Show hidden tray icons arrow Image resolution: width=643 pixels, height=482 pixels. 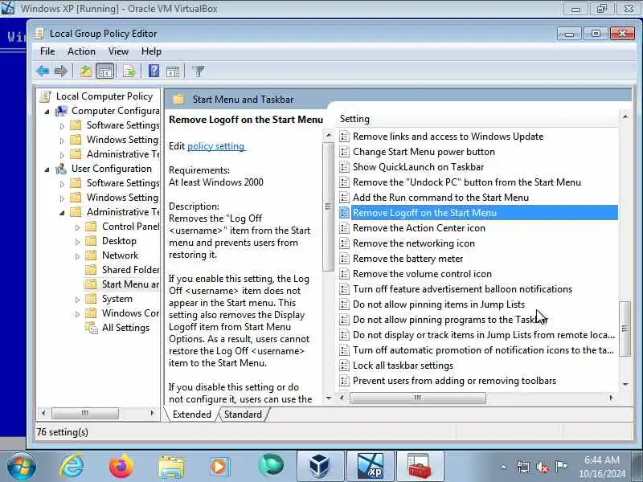pyautogui.click(x=504, y=467)
